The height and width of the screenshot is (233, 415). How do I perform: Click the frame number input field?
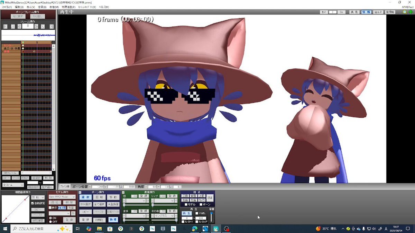click(x=28, y=26)
